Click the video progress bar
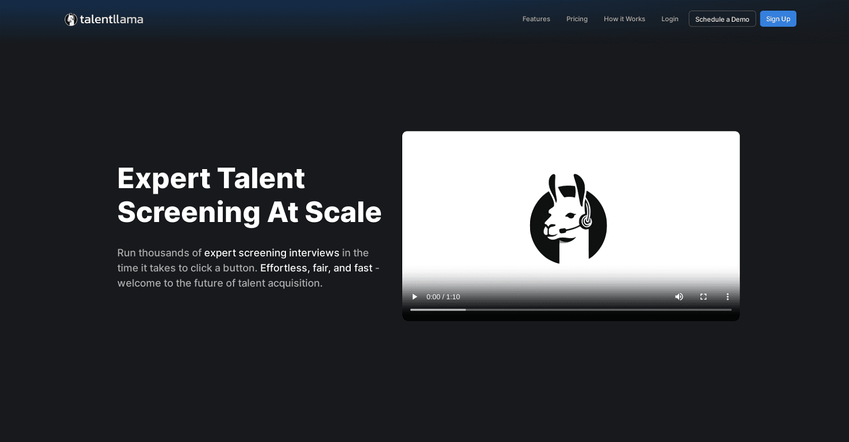Image resolution: width=849 pixels, height=442 pixels. [571, 310]
